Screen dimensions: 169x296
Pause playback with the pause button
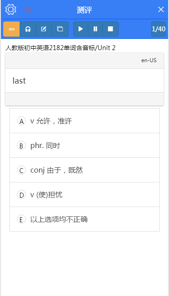(95, 29)
